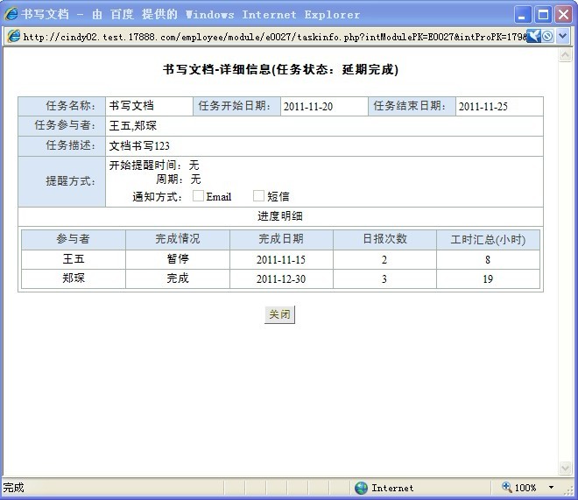Click the round icon at address bar end
Screen dimensions: 578x500
click(x=547, y=36)
